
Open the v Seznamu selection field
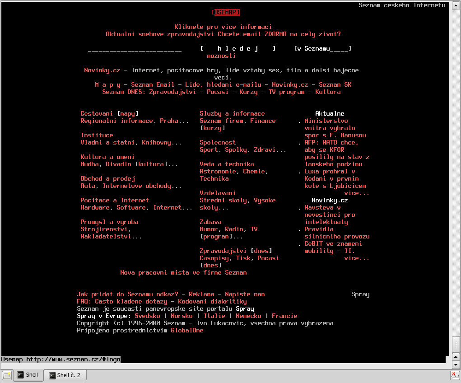coord(323,48)
